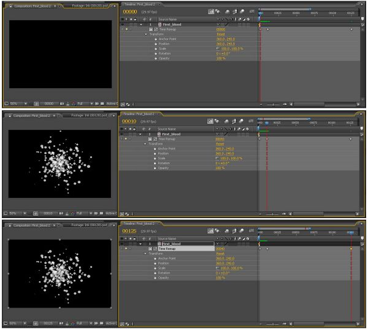Open Graph Editor icon in 00010 timeline
This screenshot has width=368, height=329.
pyautogui.click(x=251, y=121)
